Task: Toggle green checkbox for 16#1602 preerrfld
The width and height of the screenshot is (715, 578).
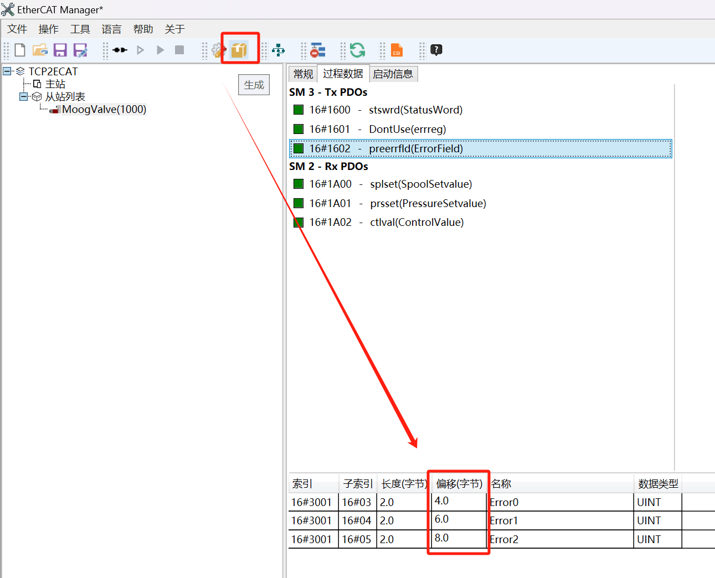Action: [299, 148]
